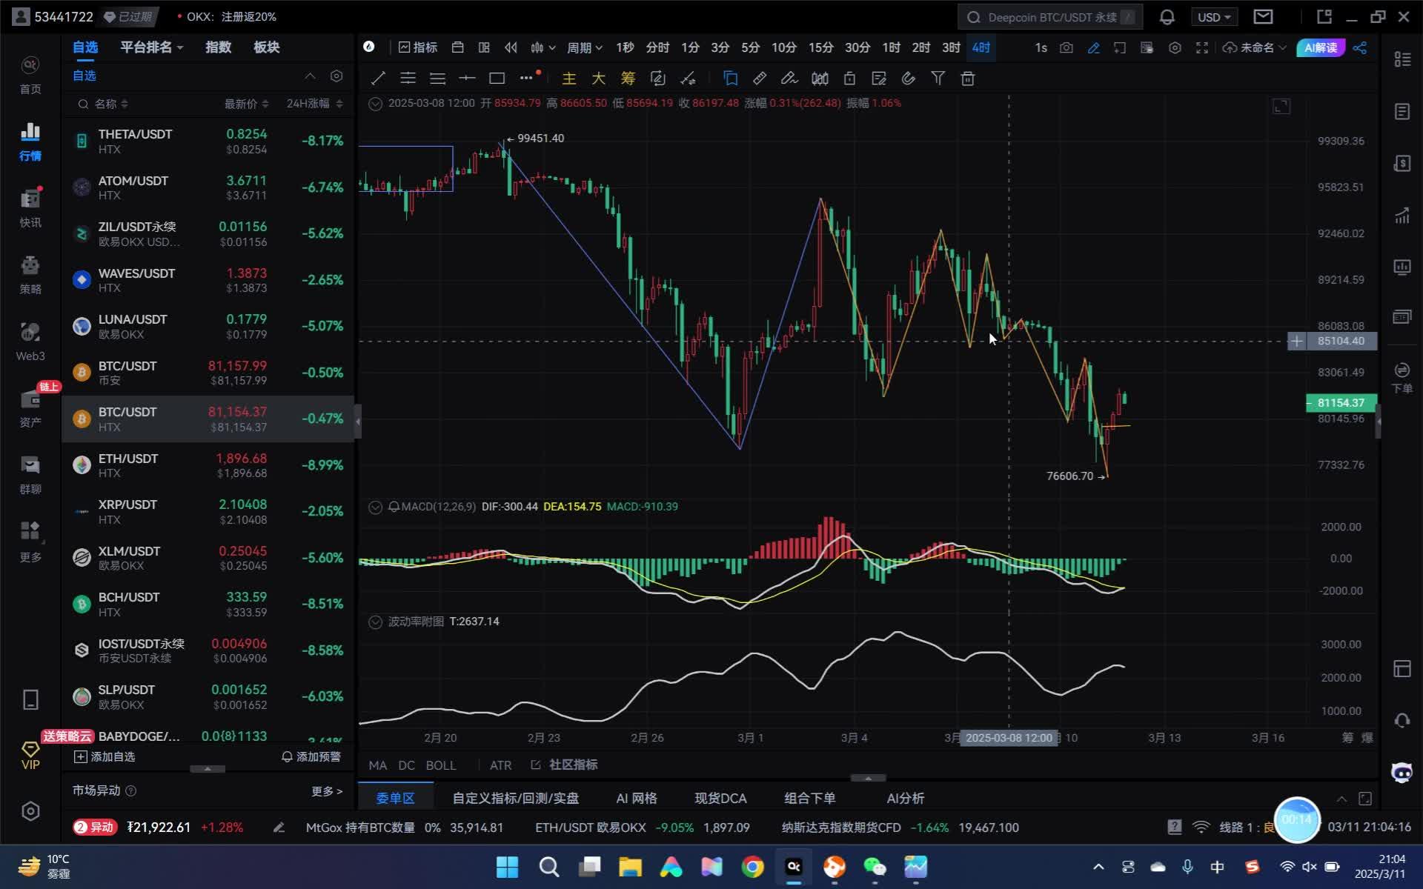Screen dimensions: 1423x889
Task: Toggle the MACD alert bell
Action: pyautogui.click(x=394, y=507)
